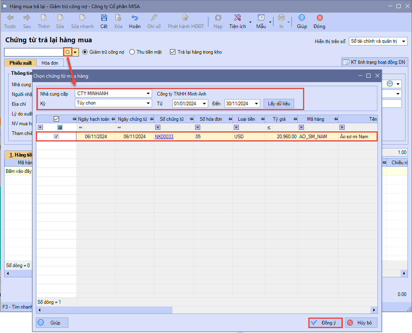Select the Thu tiền mặt radio option
The width and height of the screenshot is (412, 333).
[x=132, y=52]
